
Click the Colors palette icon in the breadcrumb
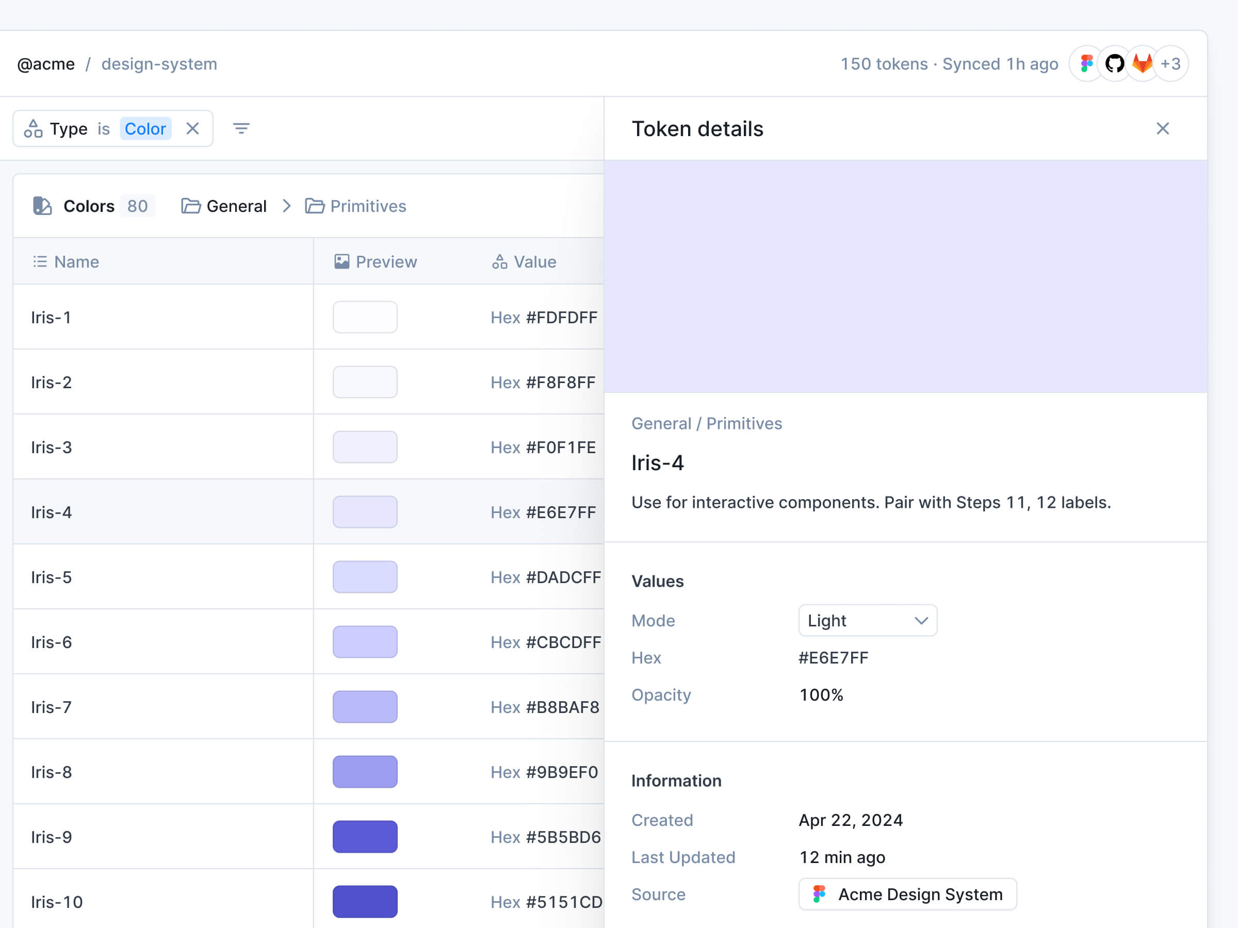42,206
